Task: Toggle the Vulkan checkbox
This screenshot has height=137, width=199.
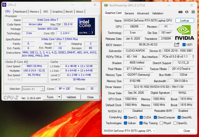Action: (125, 123)
